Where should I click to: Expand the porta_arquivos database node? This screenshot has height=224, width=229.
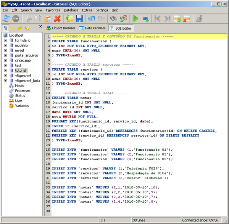[5, 55]
